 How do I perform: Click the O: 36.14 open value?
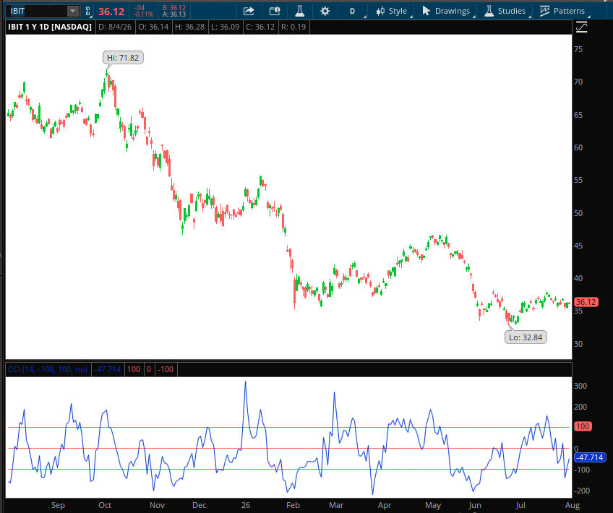153,27
